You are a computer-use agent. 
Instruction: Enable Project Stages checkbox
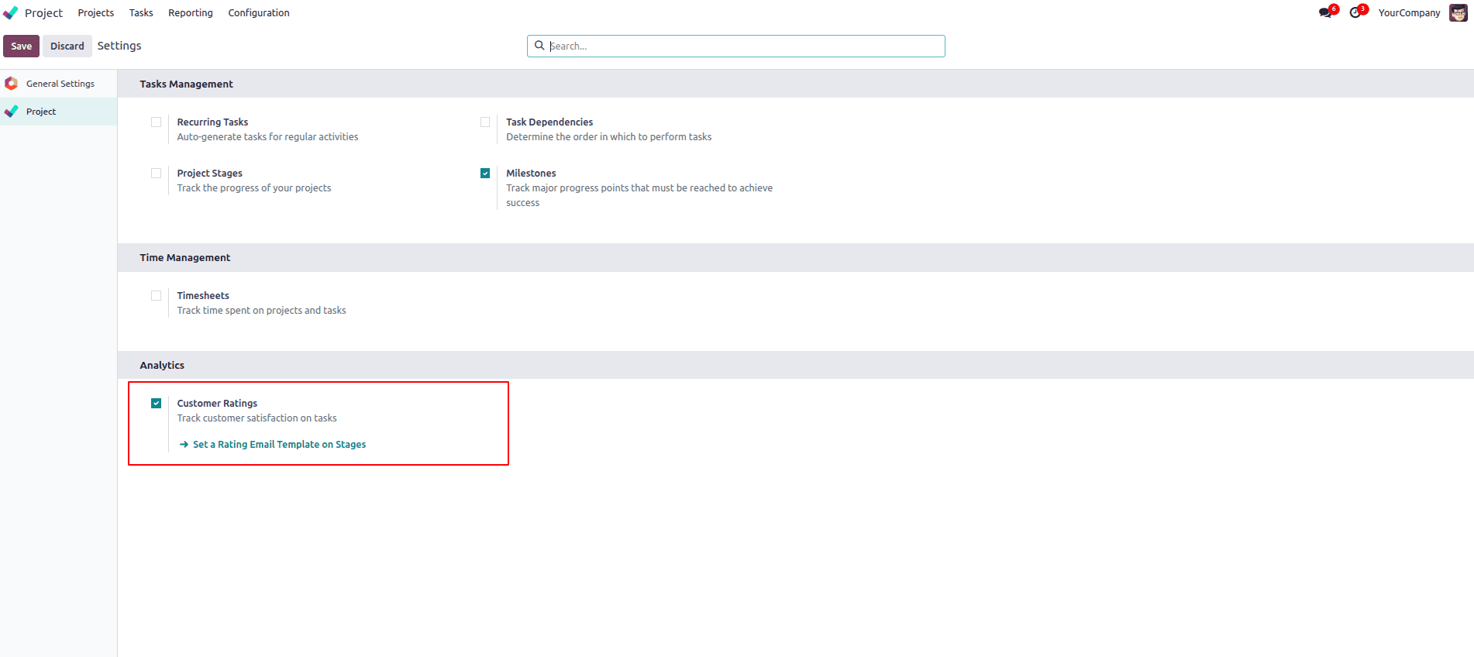pyautogui.click(x=157, y=174)
